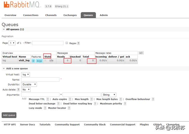Sort by Total column header

point(86,57)
